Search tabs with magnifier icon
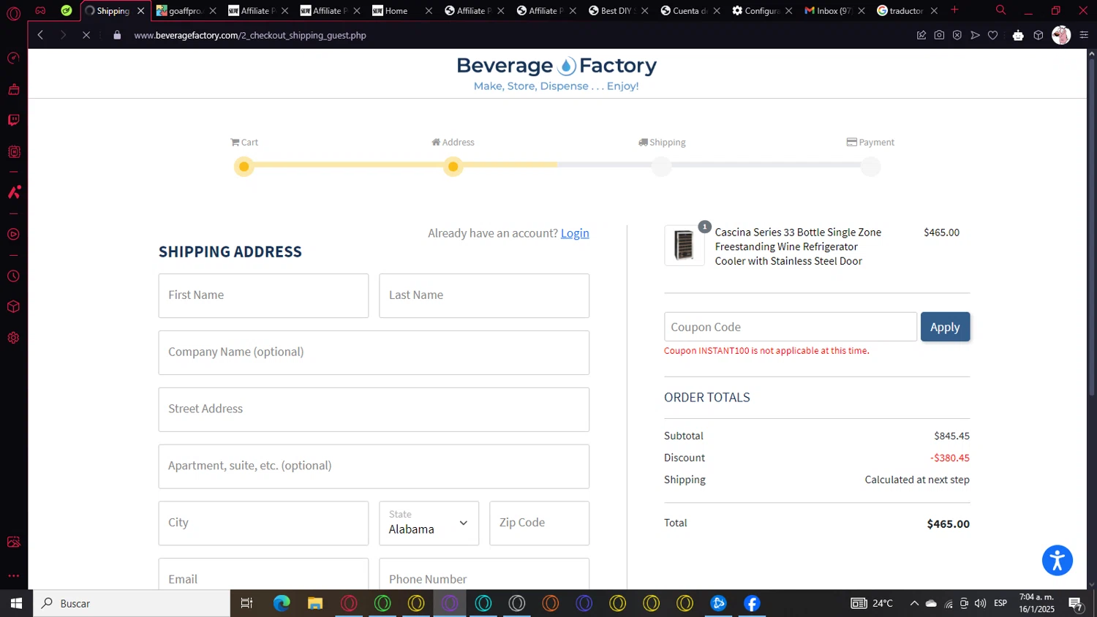This screenshot has height=617, width=1097. [1000, 10]
